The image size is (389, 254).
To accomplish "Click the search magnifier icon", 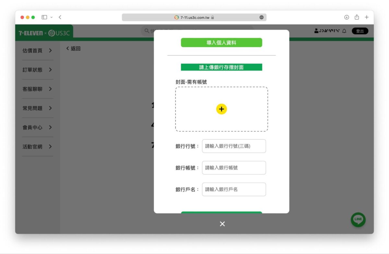I will pos(147,31).
